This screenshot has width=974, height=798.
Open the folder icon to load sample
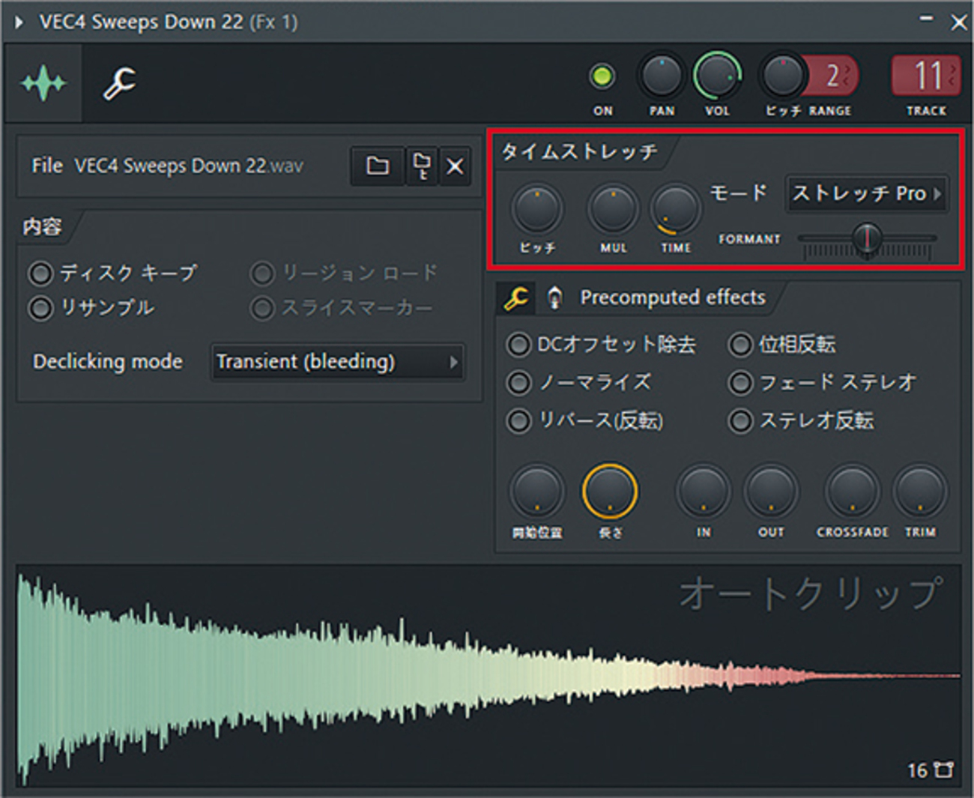point(377,166)
